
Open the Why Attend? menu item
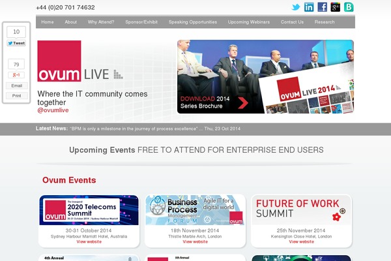click(101, 22)
